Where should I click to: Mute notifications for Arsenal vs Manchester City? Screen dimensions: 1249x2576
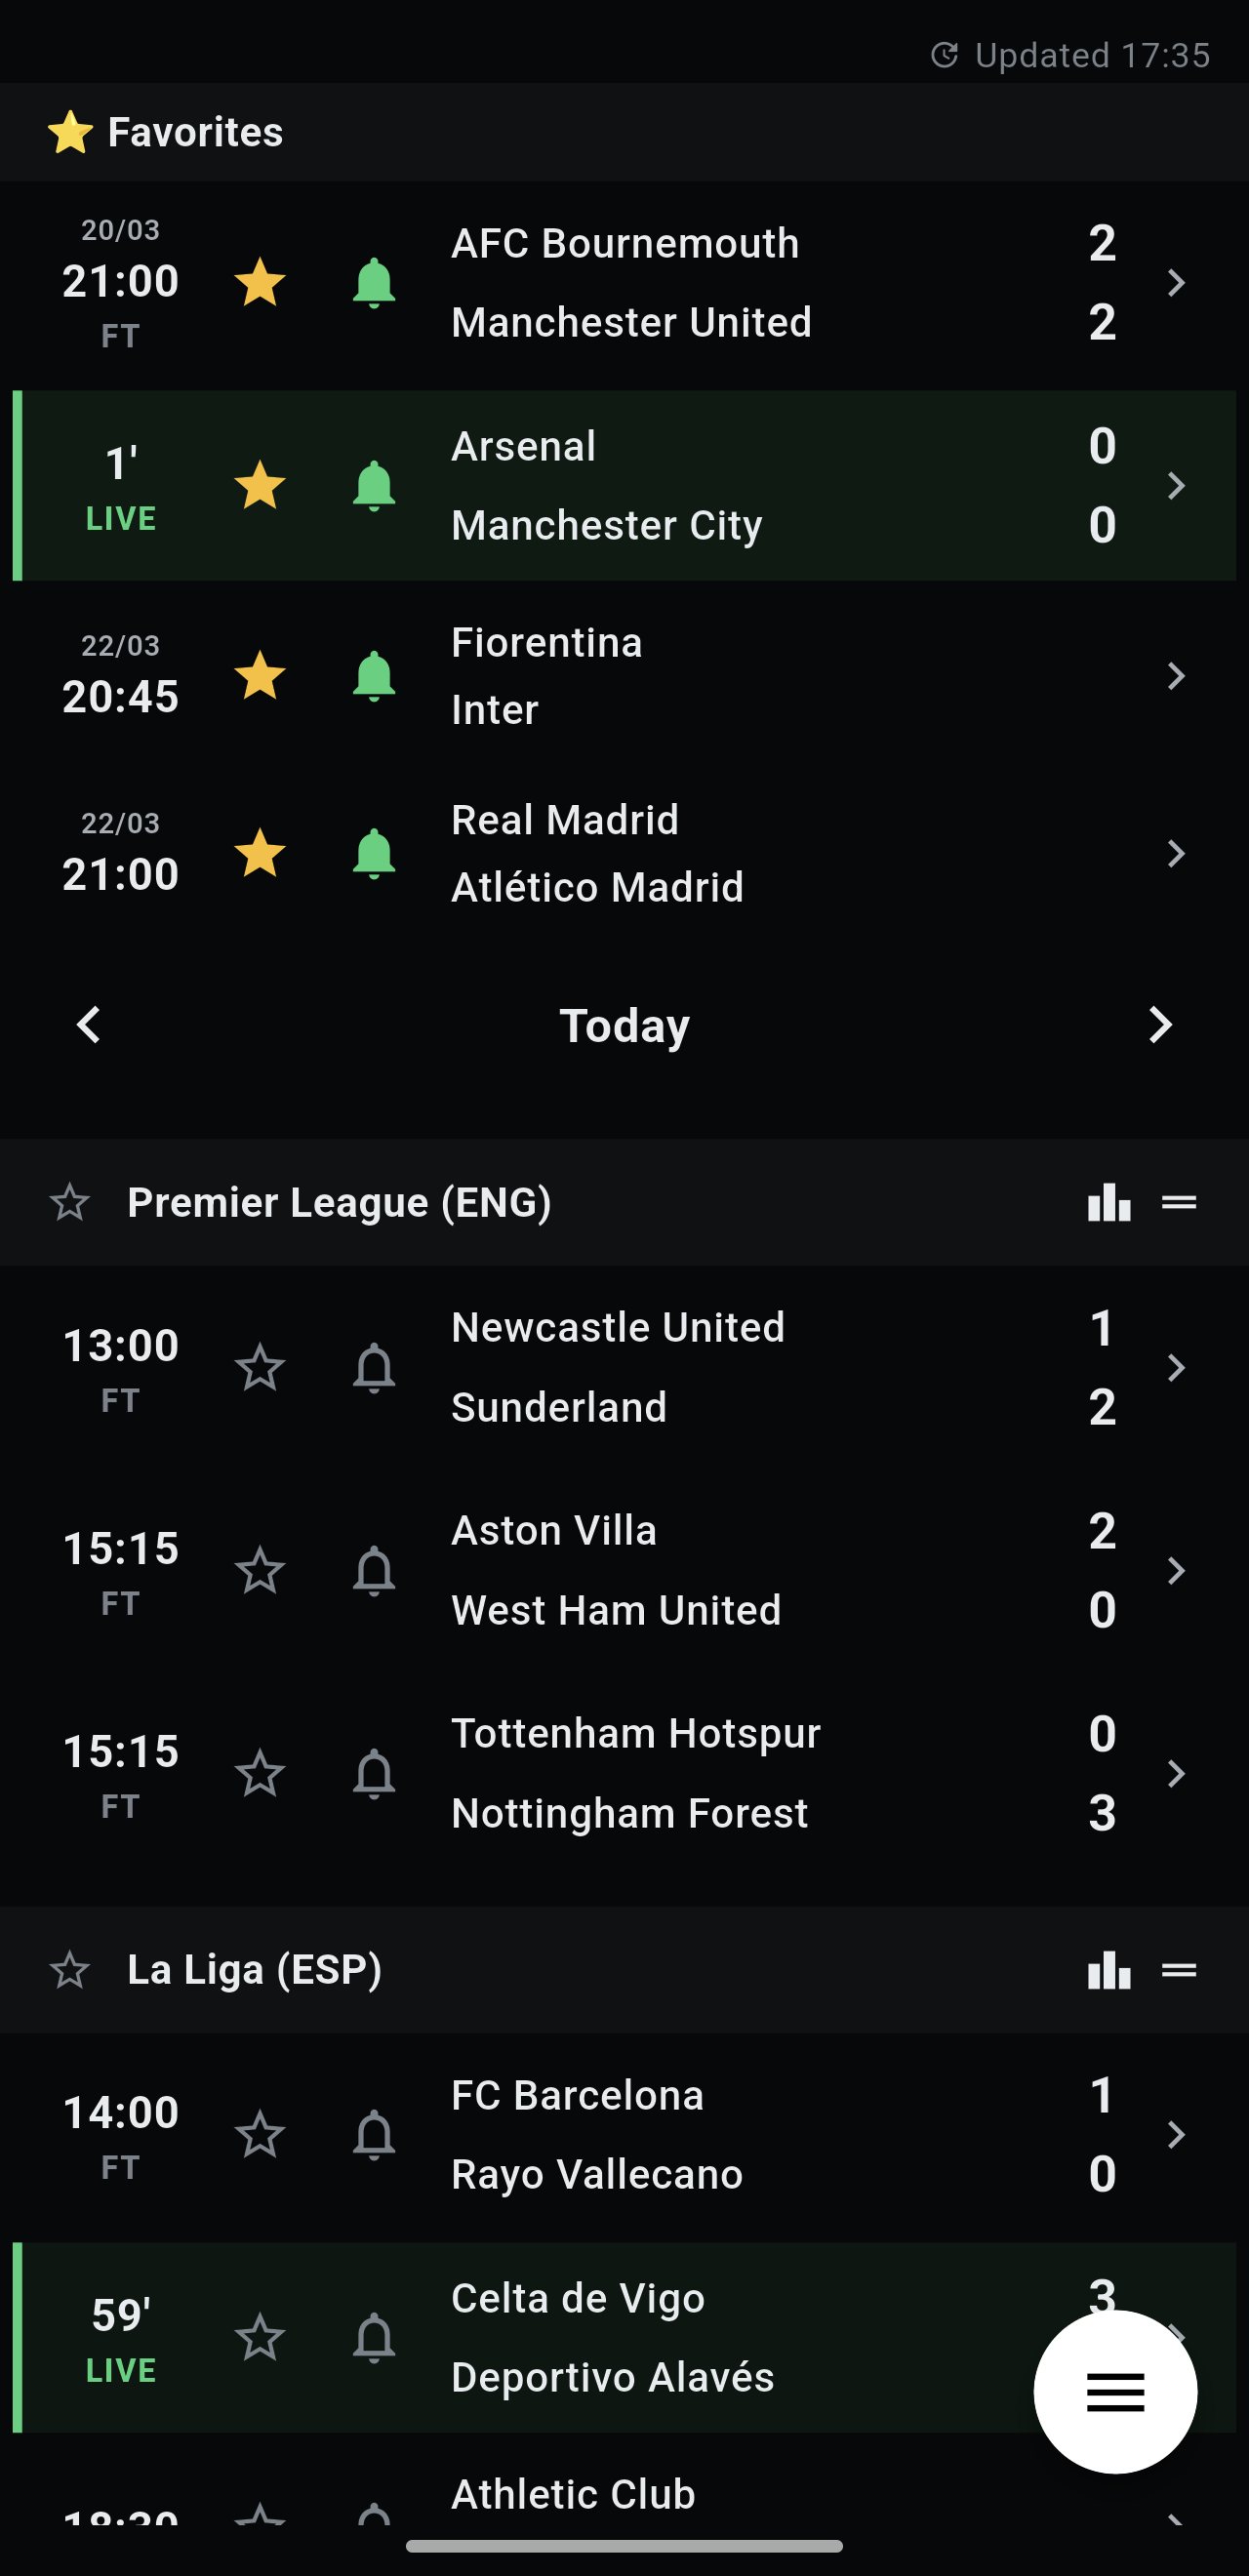(x=374, y=486)
